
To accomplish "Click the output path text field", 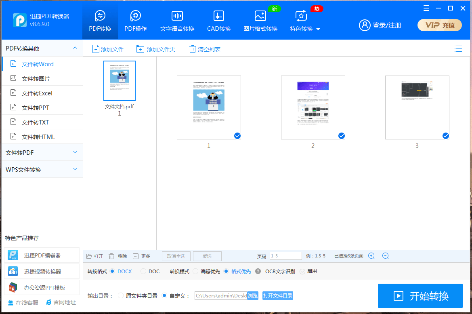I will pos(220,296).
